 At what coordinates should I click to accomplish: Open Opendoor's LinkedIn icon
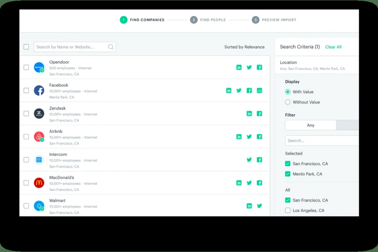coord(239,68)
